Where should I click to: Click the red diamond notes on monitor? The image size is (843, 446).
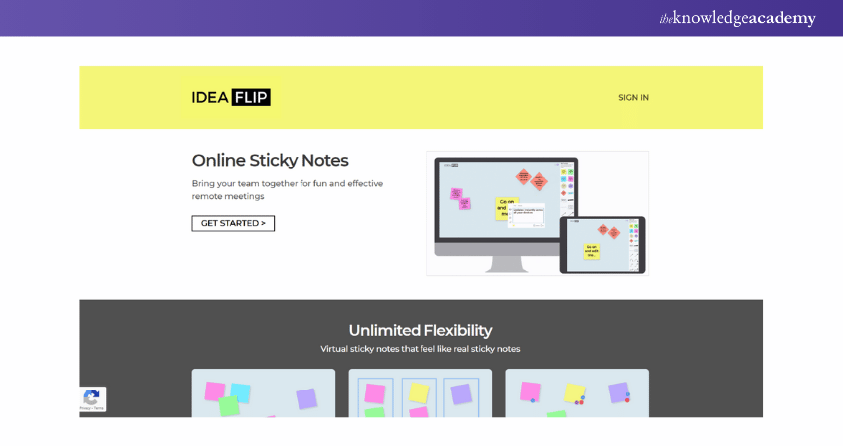531,179
